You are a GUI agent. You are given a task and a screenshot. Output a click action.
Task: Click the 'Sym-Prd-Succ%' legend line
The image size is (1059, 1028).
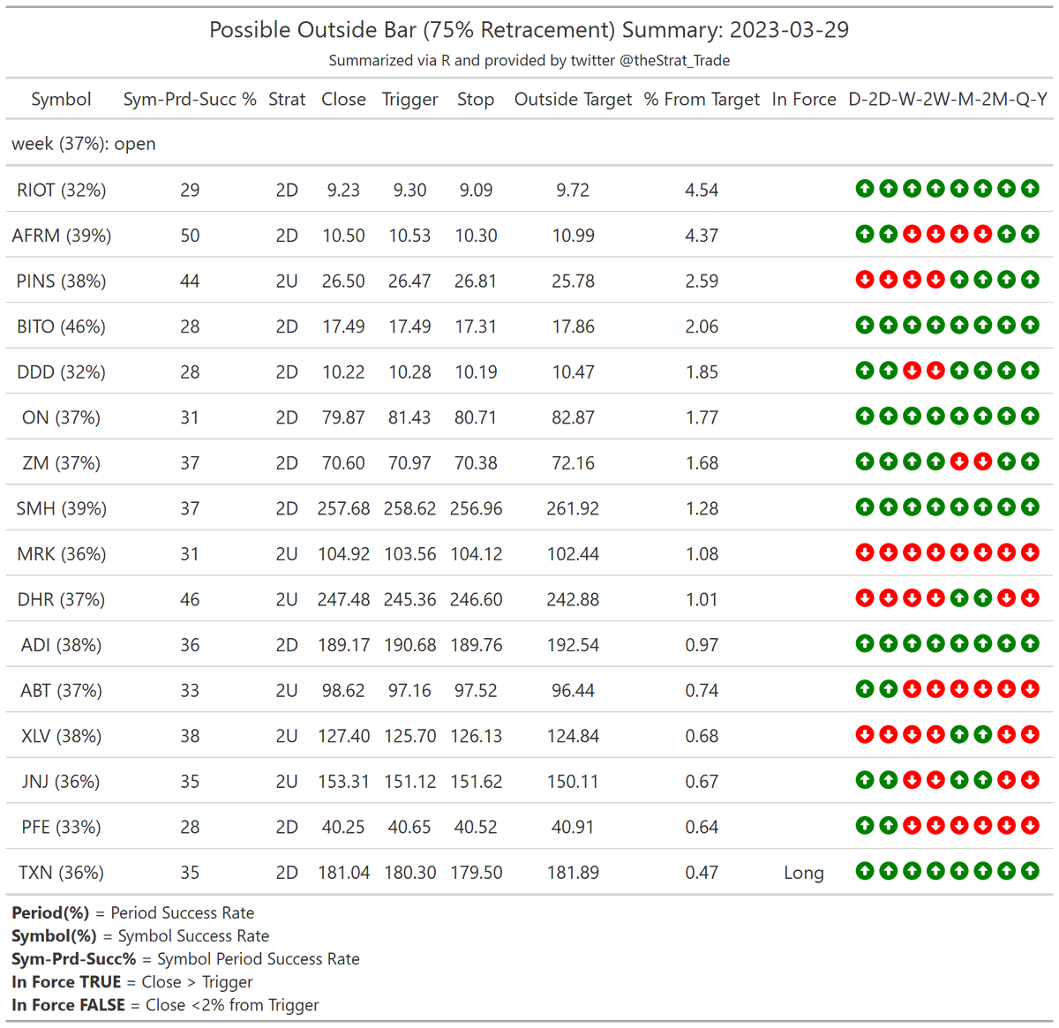(185, 959)
